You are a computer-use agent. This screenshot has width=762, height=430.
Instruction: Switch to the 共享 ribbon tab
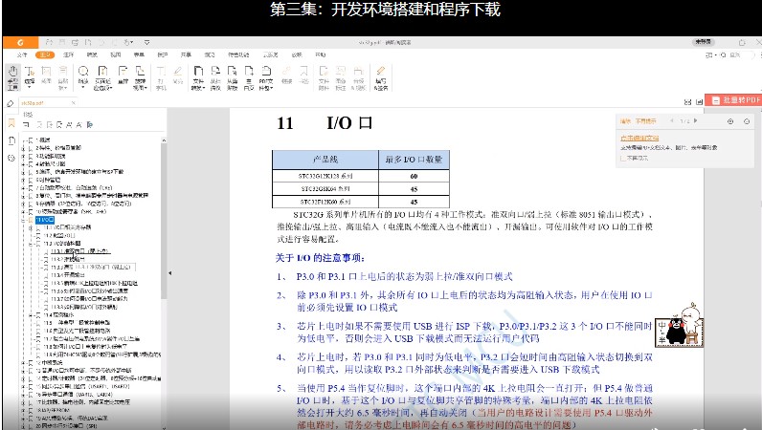pyautogui.click(x=186, y=54)
